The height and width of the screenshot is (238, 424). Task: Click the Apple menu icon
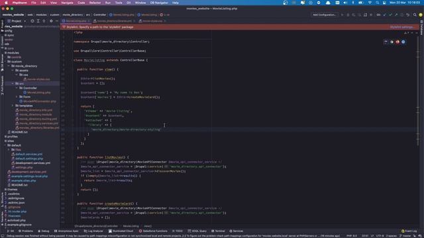(x=6, y=3)
